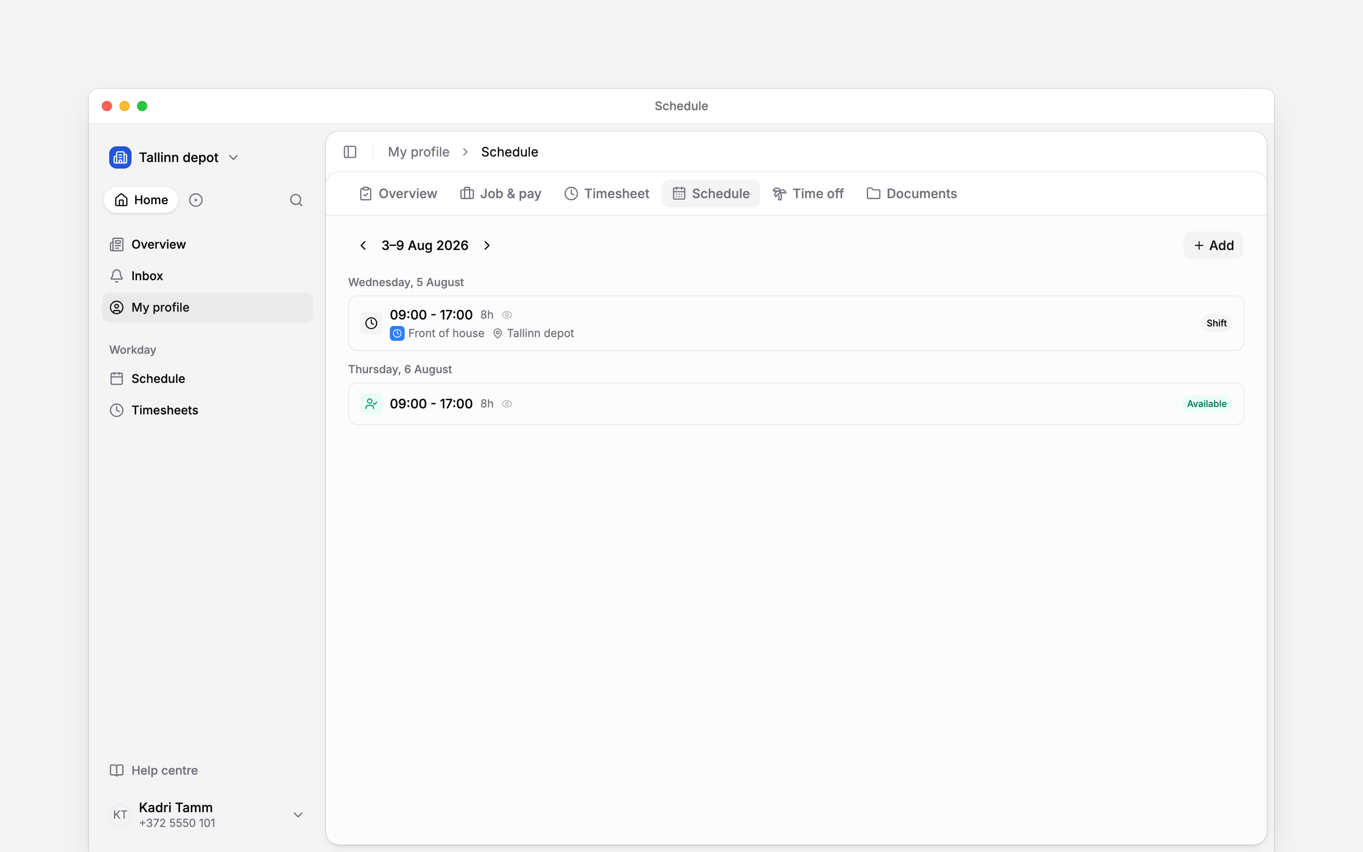Click the clock icon on Wednesday shift
Image resolution: width=1363 pixels, height=852 pixels.
(x=371, y=324)
